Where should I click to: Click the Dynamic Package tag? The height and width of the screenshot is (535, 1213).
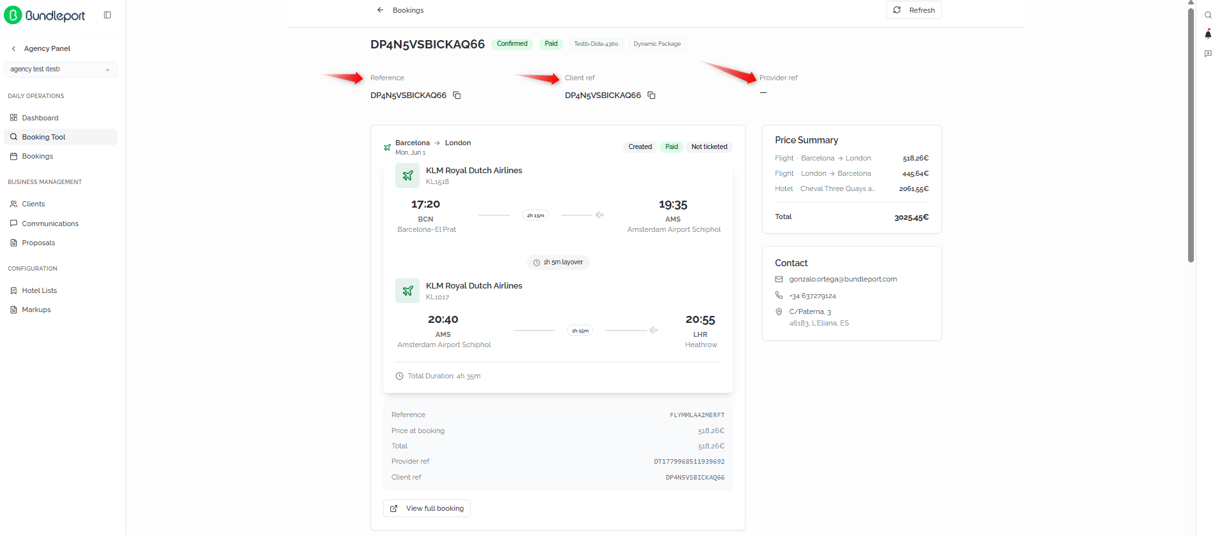[x=657, y=44]
